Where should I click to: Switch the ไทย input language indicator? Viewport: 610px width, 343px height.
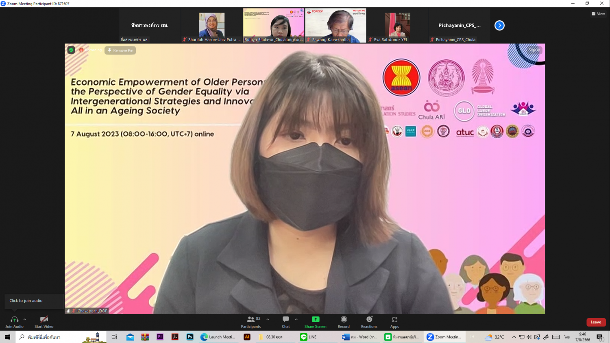566,337
